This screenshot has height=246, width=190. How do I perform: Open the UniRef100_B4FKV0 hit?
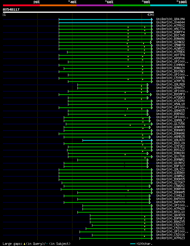point(170,199)
